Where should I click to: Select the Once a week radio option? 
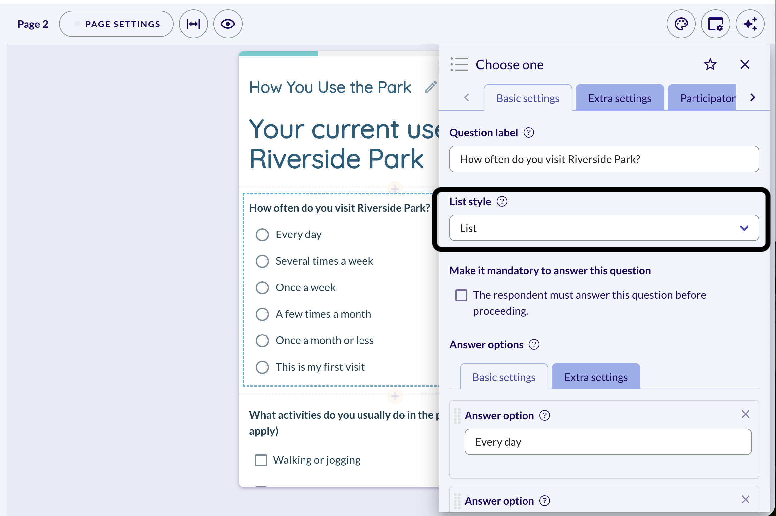(x=262, y=287)
